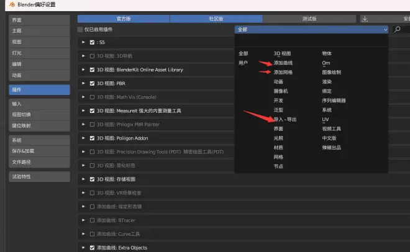Choose 添加网格 in the category list
The height and width of the screenshot is (252, 410).
283,73
